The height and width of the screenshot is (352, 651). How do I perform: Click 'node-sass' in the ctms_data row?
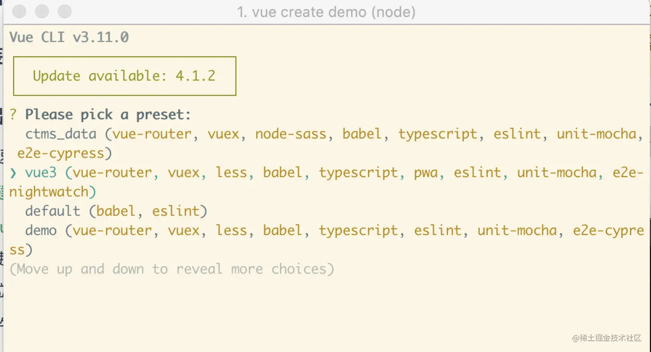tap(291, 134)
